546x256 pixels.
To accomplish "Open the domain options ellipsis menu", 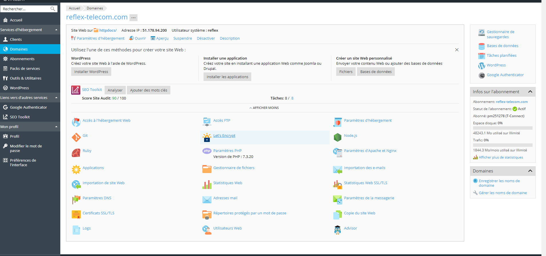I will (x=133, y=18).
